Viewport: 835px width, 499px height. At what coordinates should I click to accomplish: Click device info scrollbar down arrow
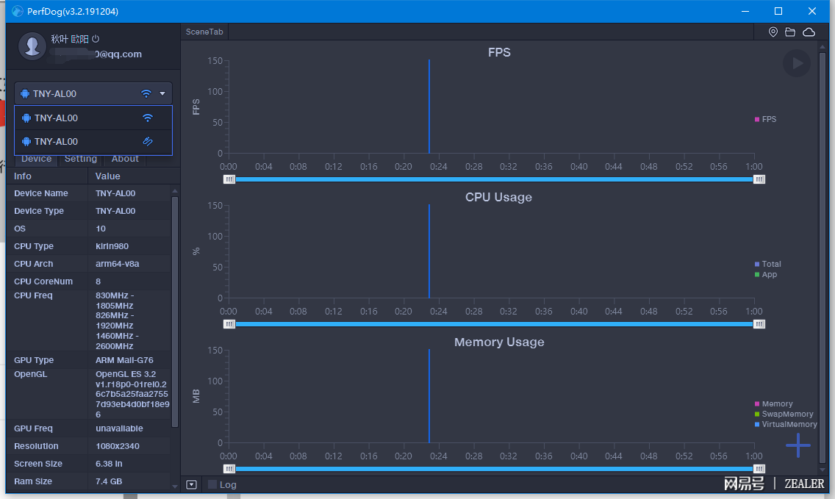(175, 487)
